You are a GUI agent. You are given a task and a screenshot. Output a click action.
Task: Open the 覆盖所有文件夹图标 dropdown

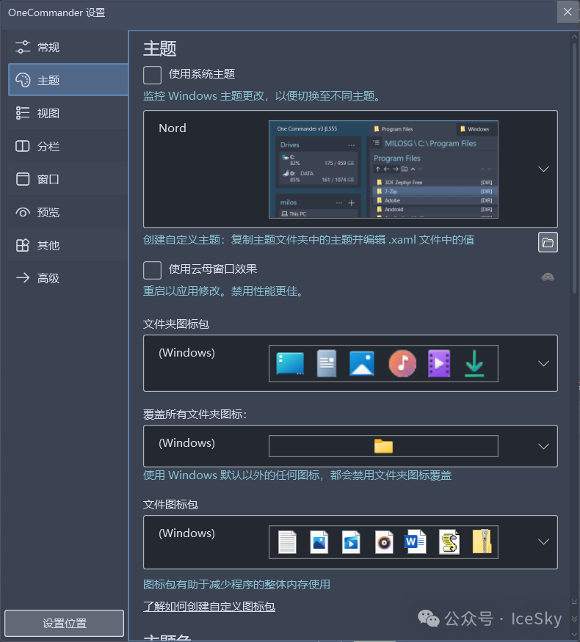click(x=543, y=446)
